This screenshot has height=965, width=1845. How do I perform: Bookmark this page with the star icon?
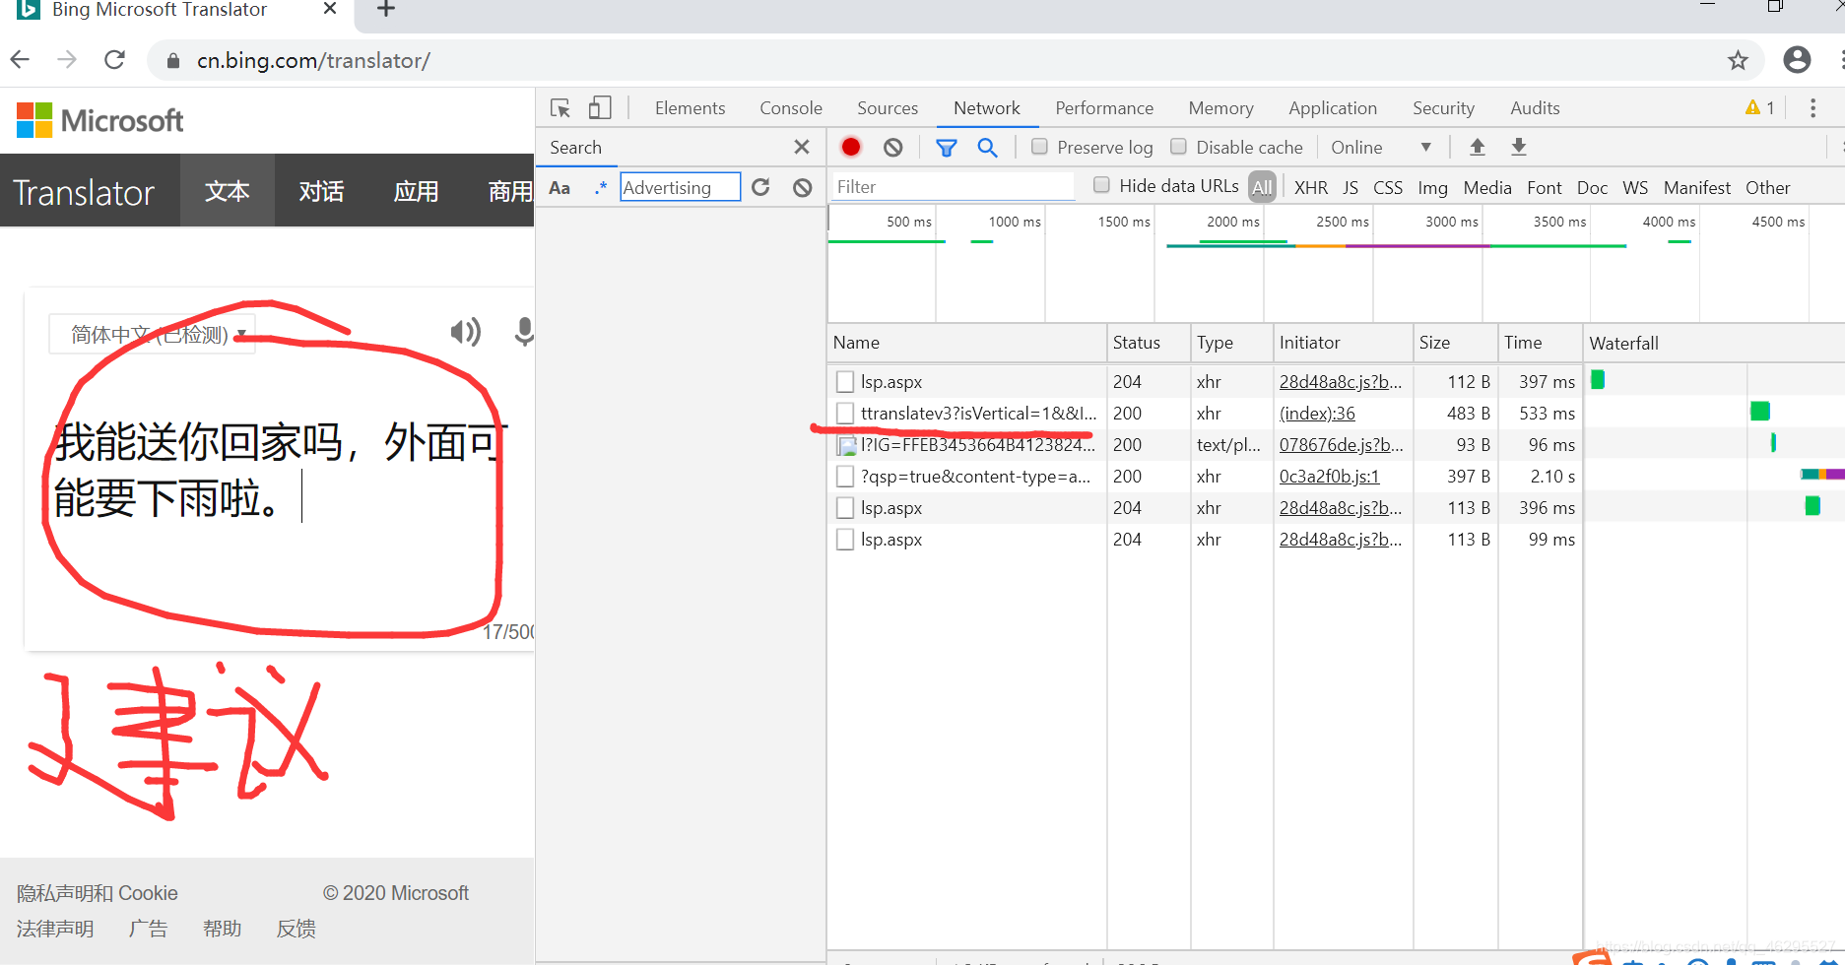pos(1738,61)
